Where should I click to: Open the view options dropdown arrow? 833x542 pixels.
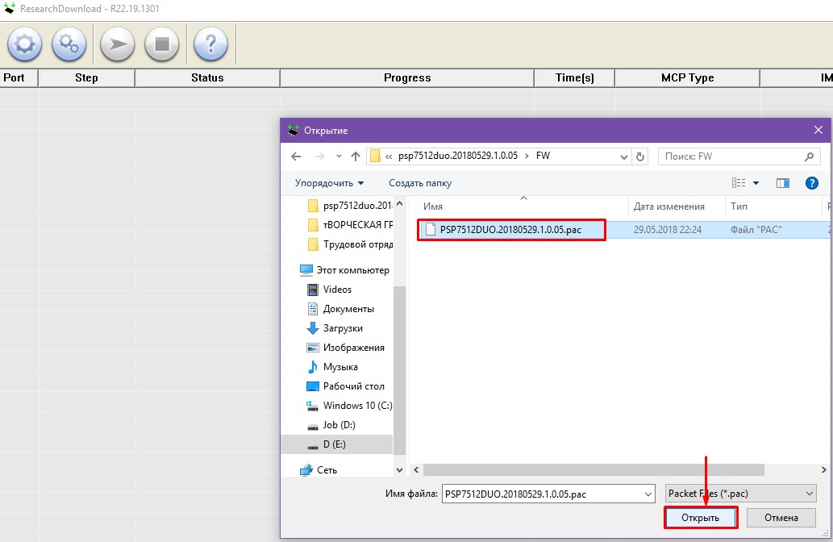pyautogui.click(x=756, y=183)
